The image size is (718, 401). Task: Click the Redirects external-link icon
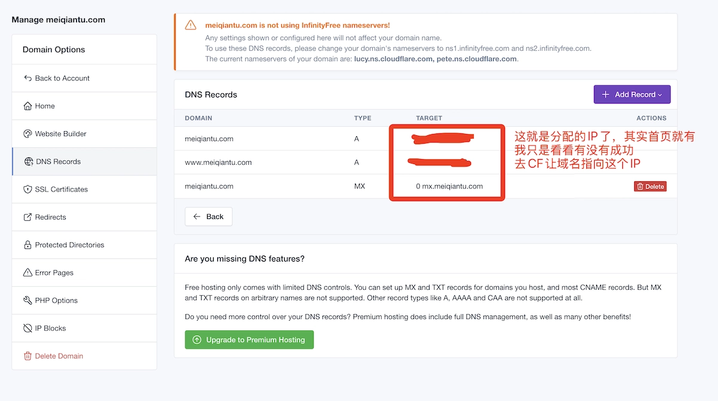[28, 217]
